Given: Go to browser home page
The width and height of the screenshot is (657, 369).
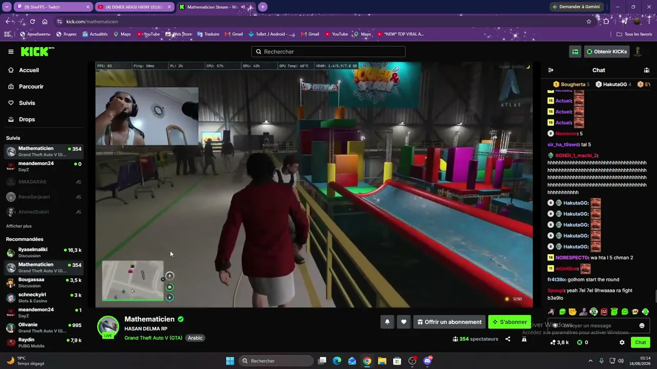Looking at the screenshot, I should pyautogui.click(x=45, y=22).
